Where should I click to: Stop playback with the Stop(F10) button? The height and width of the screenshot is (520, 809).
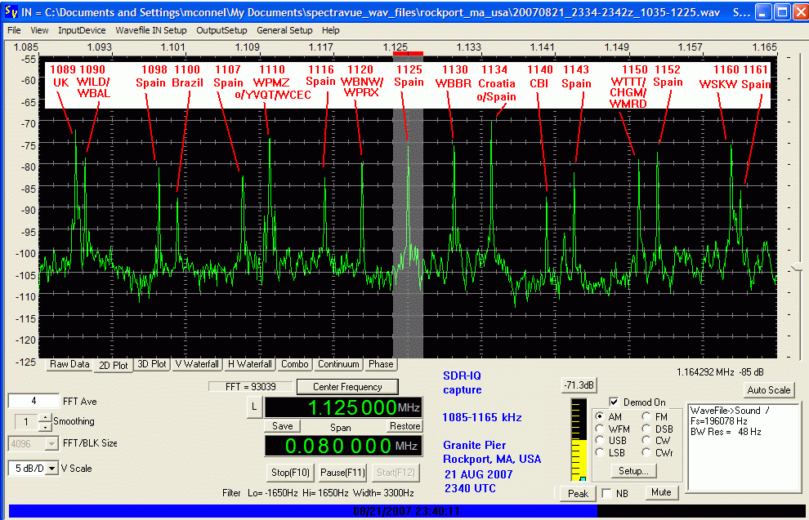289,473
